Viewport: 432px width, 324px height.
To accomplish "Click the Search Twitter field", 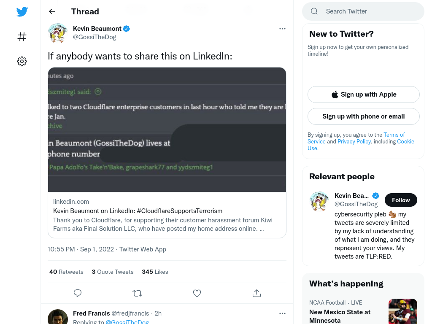I will (x=363, y=11).
